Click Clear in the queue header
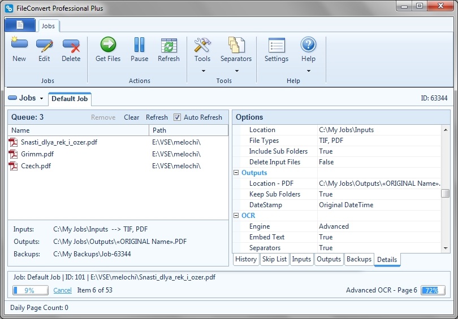This screenshot has width=458, height=319. tap(131, 117)
